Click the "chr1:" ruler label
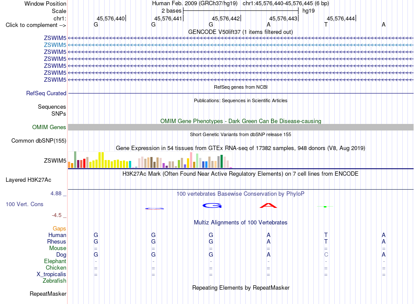 60,18
